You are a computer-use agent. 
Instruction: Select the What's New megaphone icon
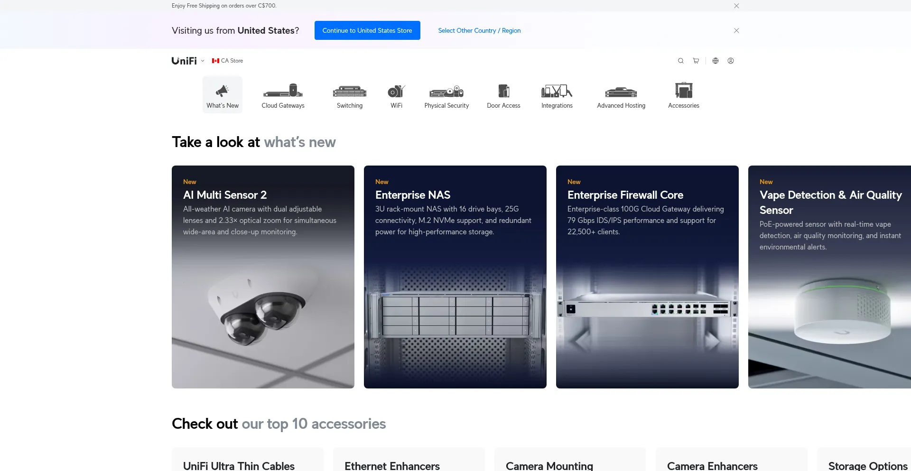(223, 90)
